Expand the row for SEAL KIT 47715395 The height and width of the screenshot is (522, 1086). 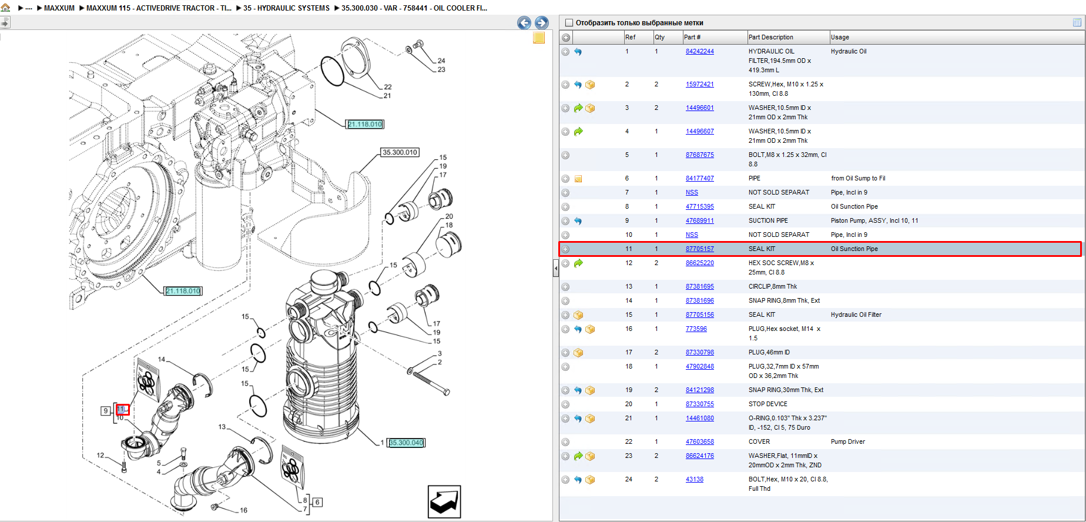pyautogui.click(x=565, y=207)
